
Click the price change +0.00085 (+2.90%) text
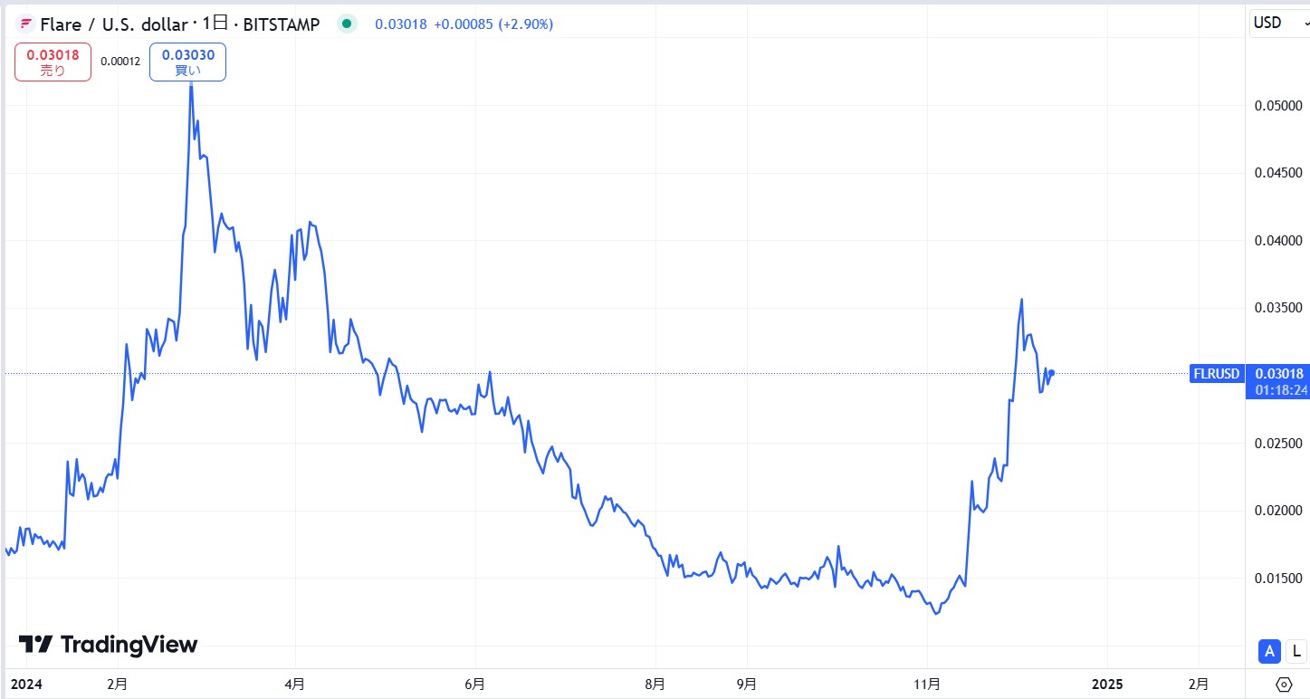tap(493, 24)
